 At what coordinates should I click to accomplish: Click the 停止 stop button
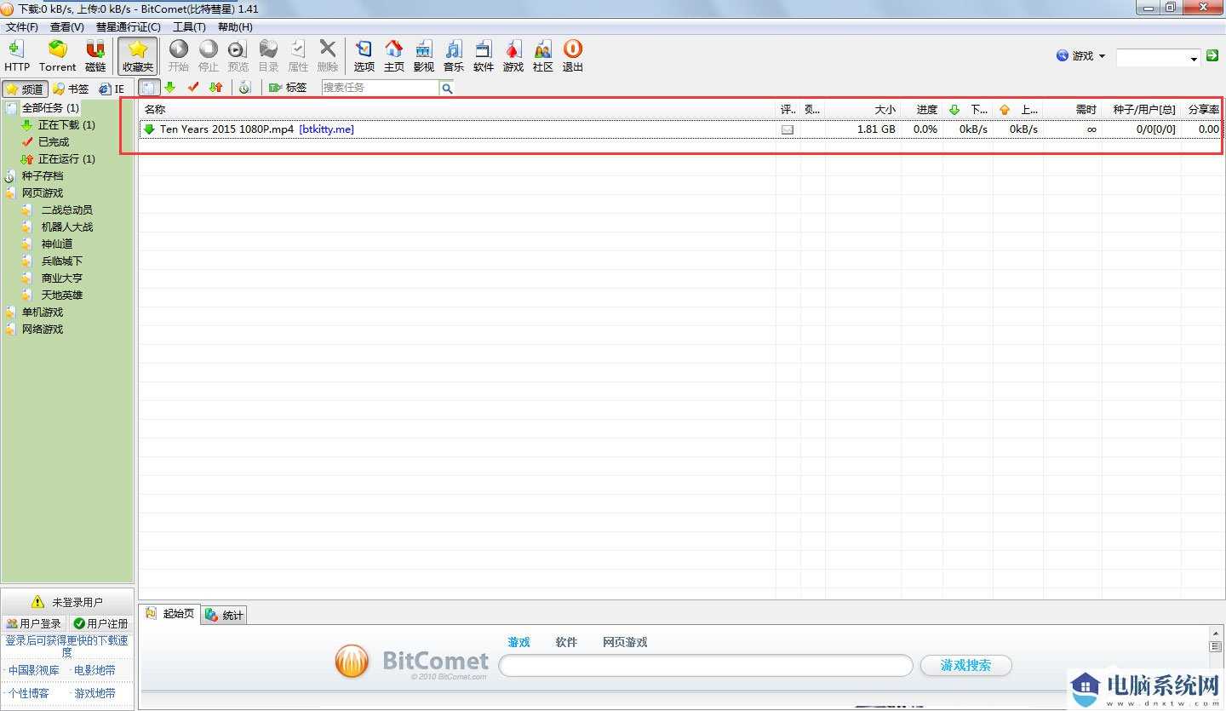pos(209,55)
